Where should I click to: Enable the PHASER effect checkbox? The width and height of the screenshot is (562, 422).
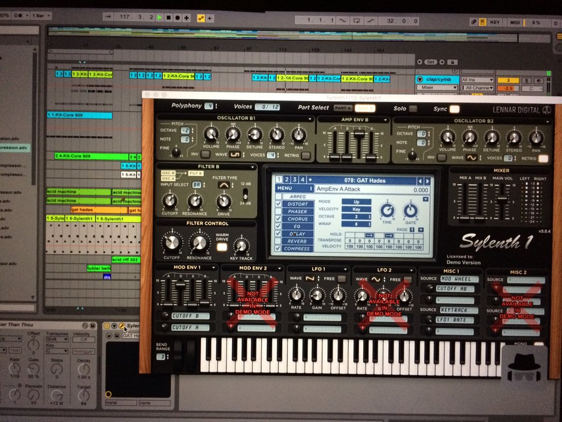pyautogui.click(x=278, y=211)
